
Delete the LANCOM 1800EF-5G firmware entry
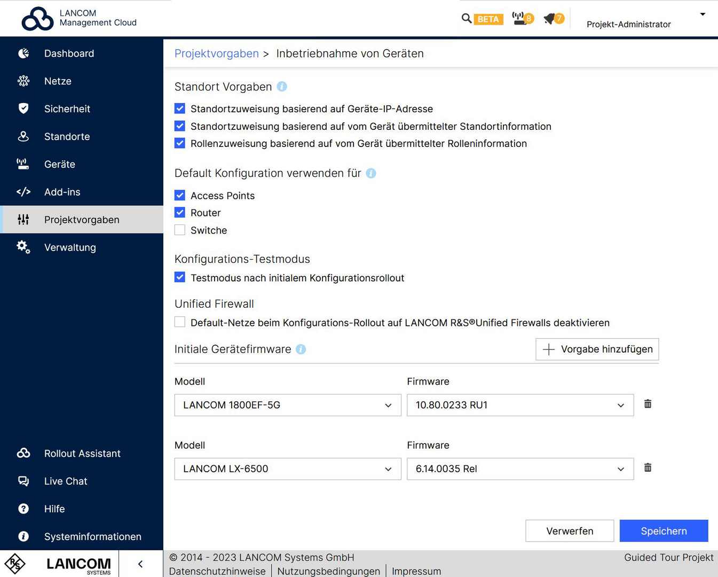648,404
